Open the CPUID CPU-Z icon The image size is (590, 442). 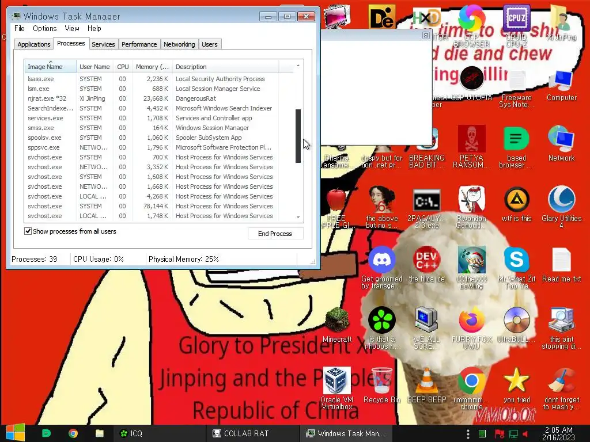click(516, 18)
